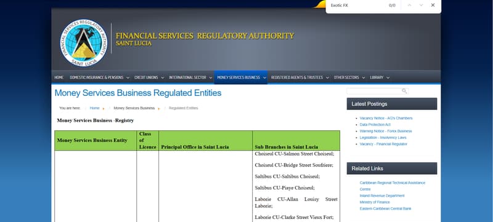493x222 pixels.
Task: Click Money Services Business -Registry text
Action: pyautogui.click(x=96, y=121)
